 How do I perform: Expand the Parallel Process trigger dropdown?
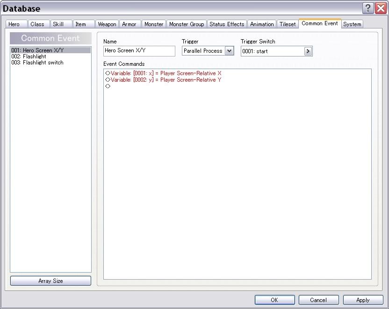pos(229,51)
